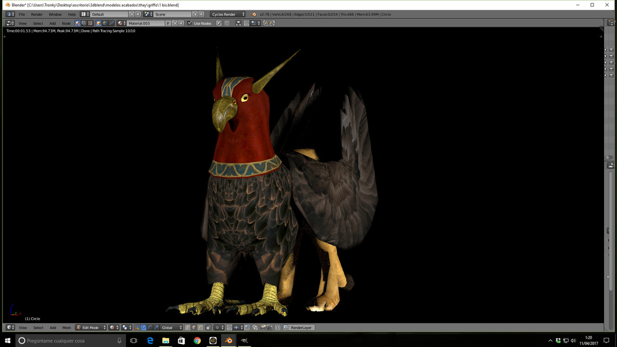This screenshot has width=617, height=347.
Task: Enable edge select mode
Action: (x=194, y=327)
